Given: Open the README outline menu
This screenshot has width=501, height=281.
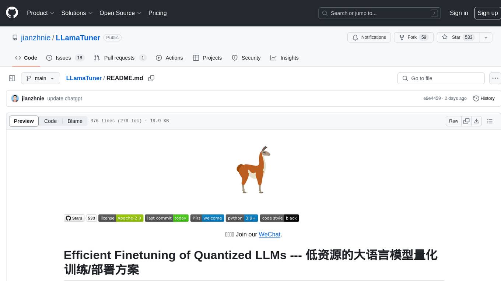Looking at the screenshot, I should point(490,121).
